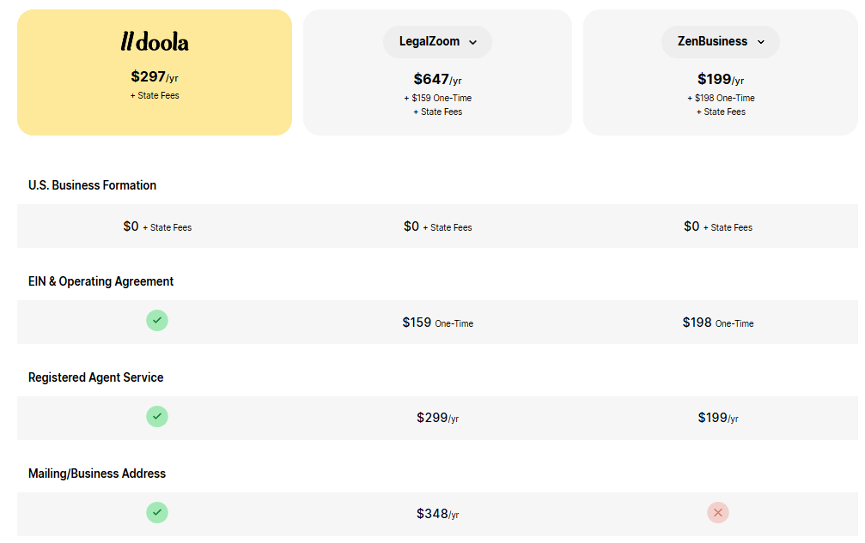Expand the chevron next to LegalZoom
The width and height of the screenshot is (865, 543).
tap(474, 42)
